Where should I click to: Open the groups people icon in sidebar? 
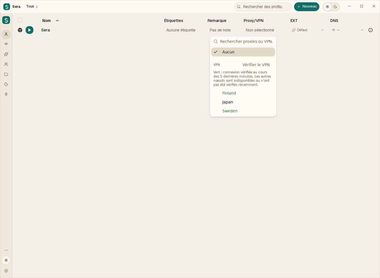(6, 64)
